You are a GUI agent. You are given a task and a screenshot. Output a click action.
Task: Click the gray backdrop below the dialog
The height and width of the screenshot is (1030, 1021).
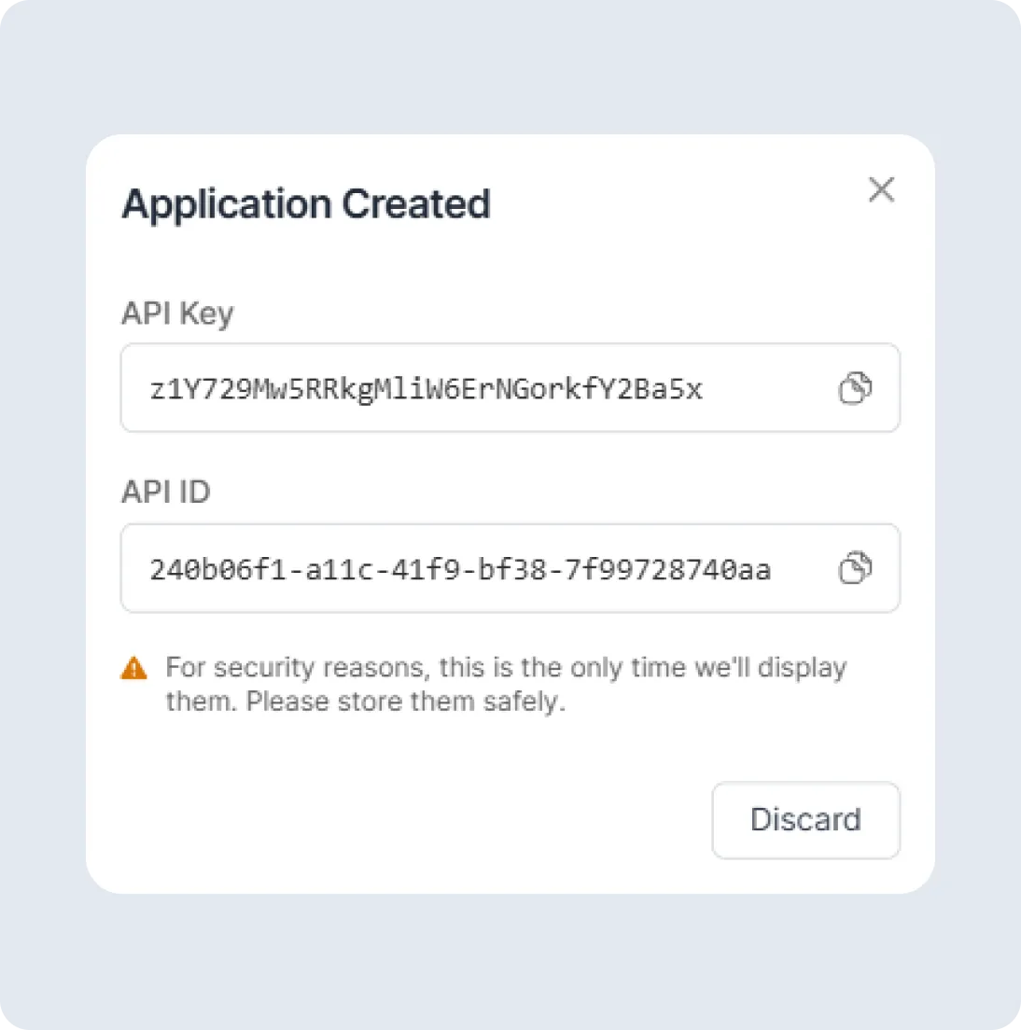click(x=510, y=961)
